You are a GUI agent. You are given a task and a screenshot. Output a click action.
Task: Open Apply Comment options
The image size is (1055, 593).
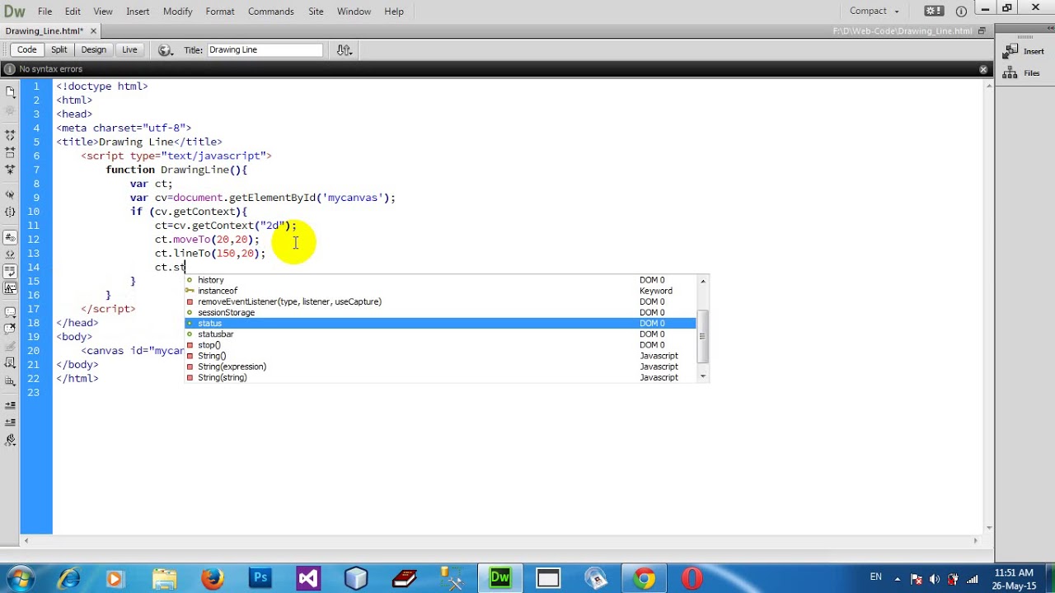pyautogui.click(x=10, y=312)
